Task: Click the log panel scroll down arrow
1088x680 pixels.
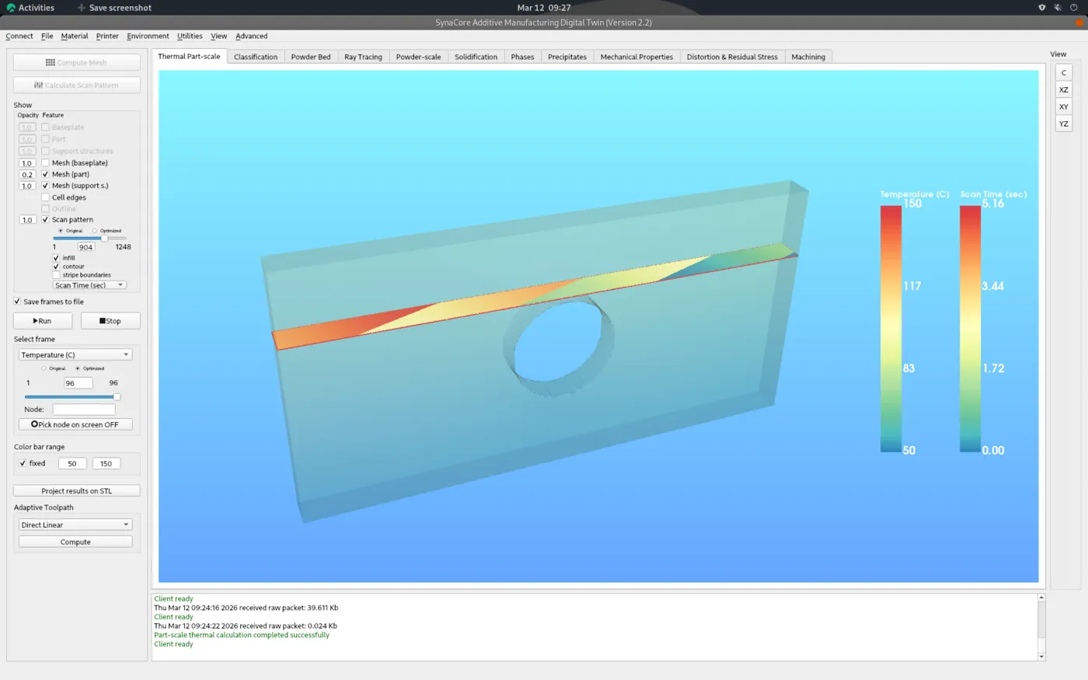Action: [1041, 657]
